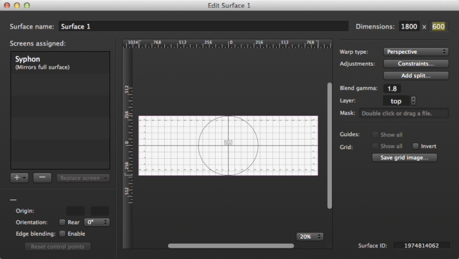This screenshot has width=459, height=259.
Task: Toggle the Invert grid checkbox
Action: pyautogui.click(x=415, y=146)
